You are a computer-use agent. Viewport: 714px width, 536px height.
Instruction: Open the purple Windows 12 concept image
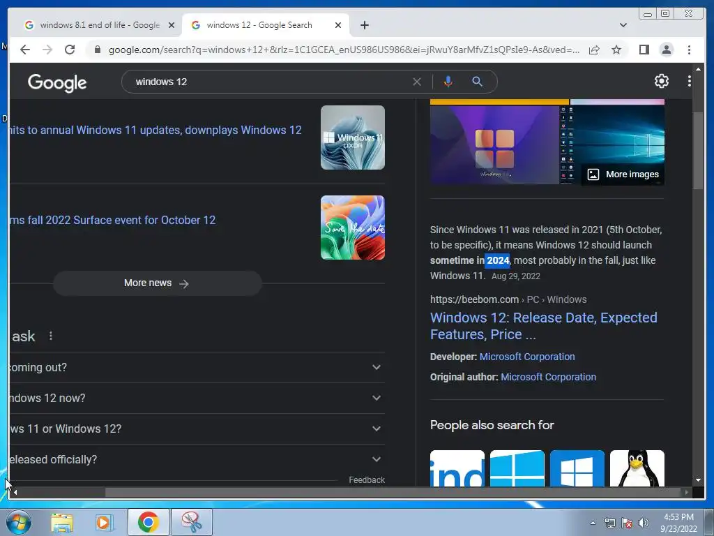point(494,145)
